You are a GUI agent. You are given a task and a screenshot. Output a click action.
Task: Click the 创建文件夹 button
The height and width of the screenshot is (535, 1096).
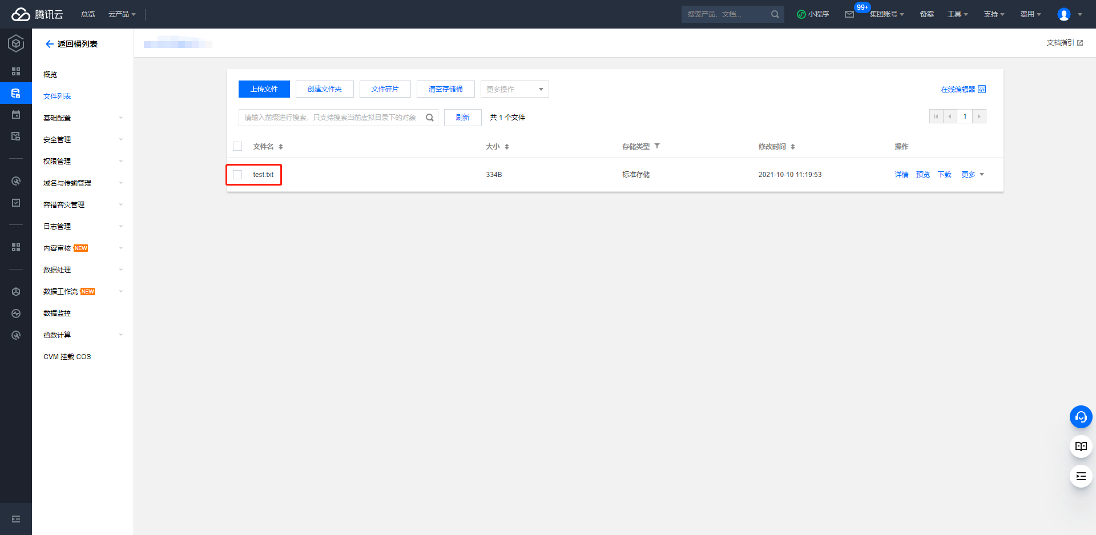[325, 89]
